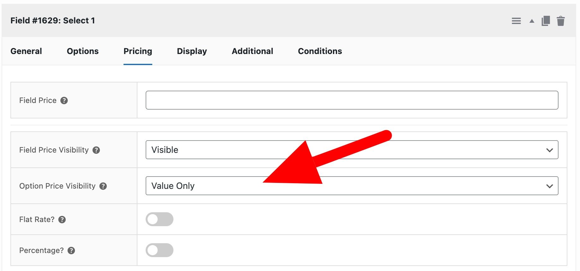
Task: Delete Field #1629 using the trash icon
Action: pos(561,21)
